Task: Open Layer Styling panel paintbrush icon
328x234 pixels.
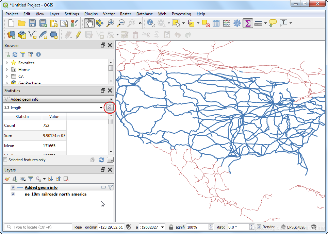Action: point(7,179)
